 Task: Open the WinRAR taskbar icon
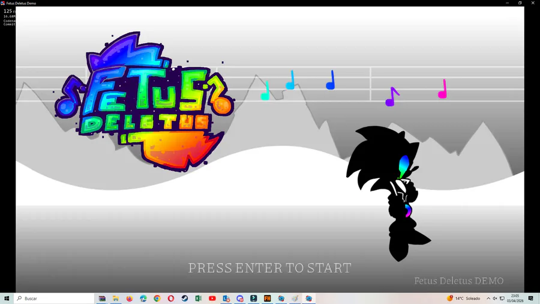tap(102, 299)
